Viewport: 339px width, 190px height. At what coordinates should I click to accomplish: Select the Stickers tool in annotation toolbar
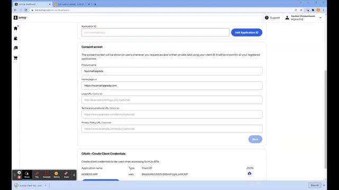[57, 175]
